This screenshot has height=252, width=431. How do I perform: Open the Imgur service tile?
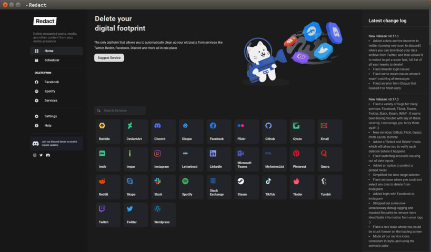[136, 159]
